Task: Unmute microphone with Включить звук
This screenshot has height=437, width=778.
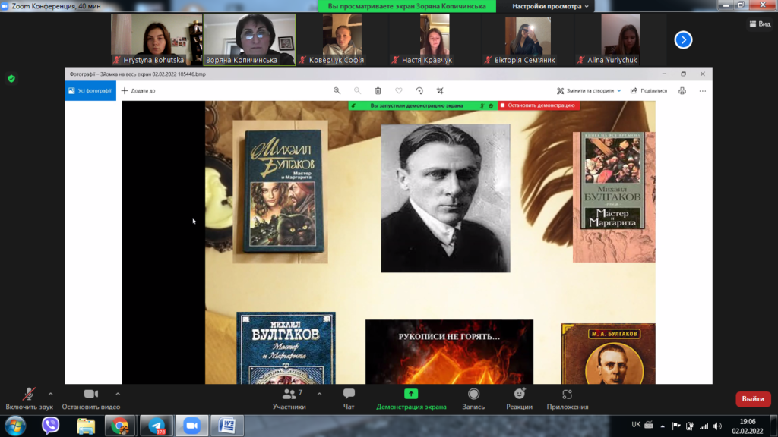Action: (x=29, y=399)
